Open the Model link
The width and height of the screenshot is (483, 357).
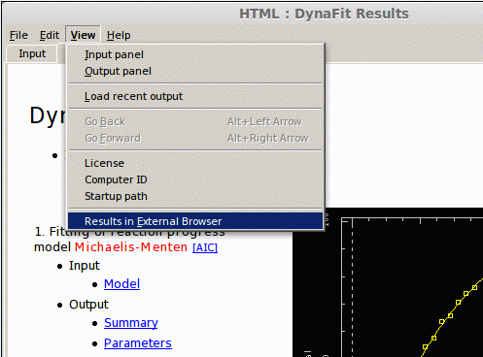pos(121,284)
